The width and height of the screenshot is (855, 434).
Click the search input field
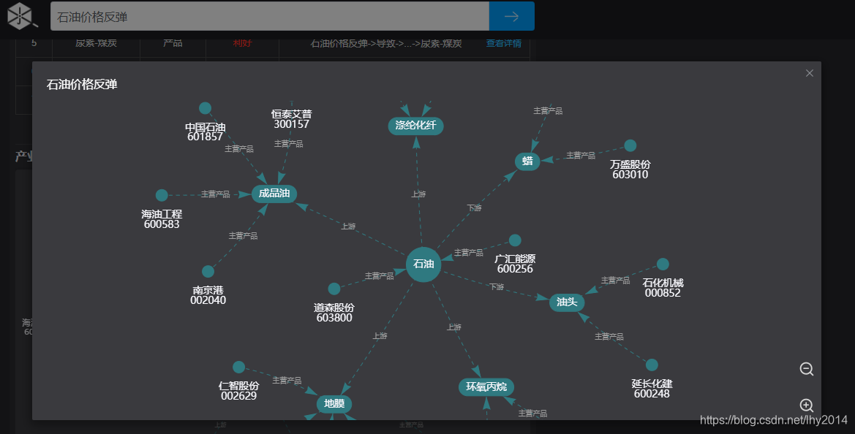270,16
